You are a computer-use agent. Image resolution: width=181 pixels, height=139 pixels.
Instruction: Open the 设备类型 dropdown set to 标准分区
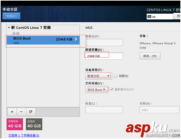point(99,76)
